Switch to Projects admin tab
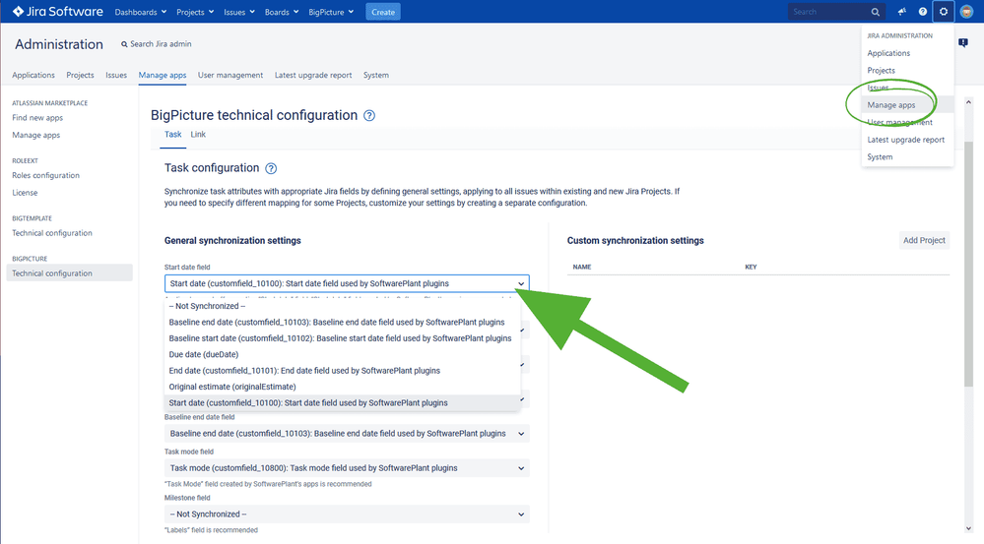The height and width of the screenshot is (544, 984). [x=81, y=75]
